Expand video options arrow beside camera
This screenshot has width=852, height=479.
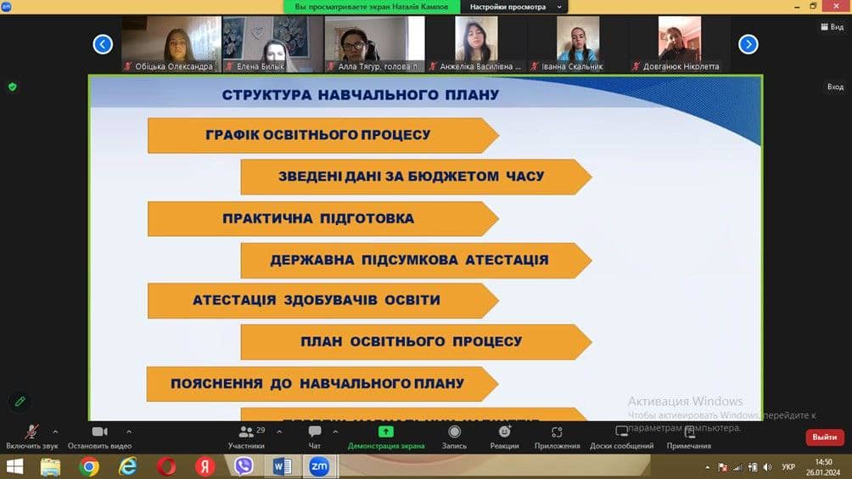129,431
